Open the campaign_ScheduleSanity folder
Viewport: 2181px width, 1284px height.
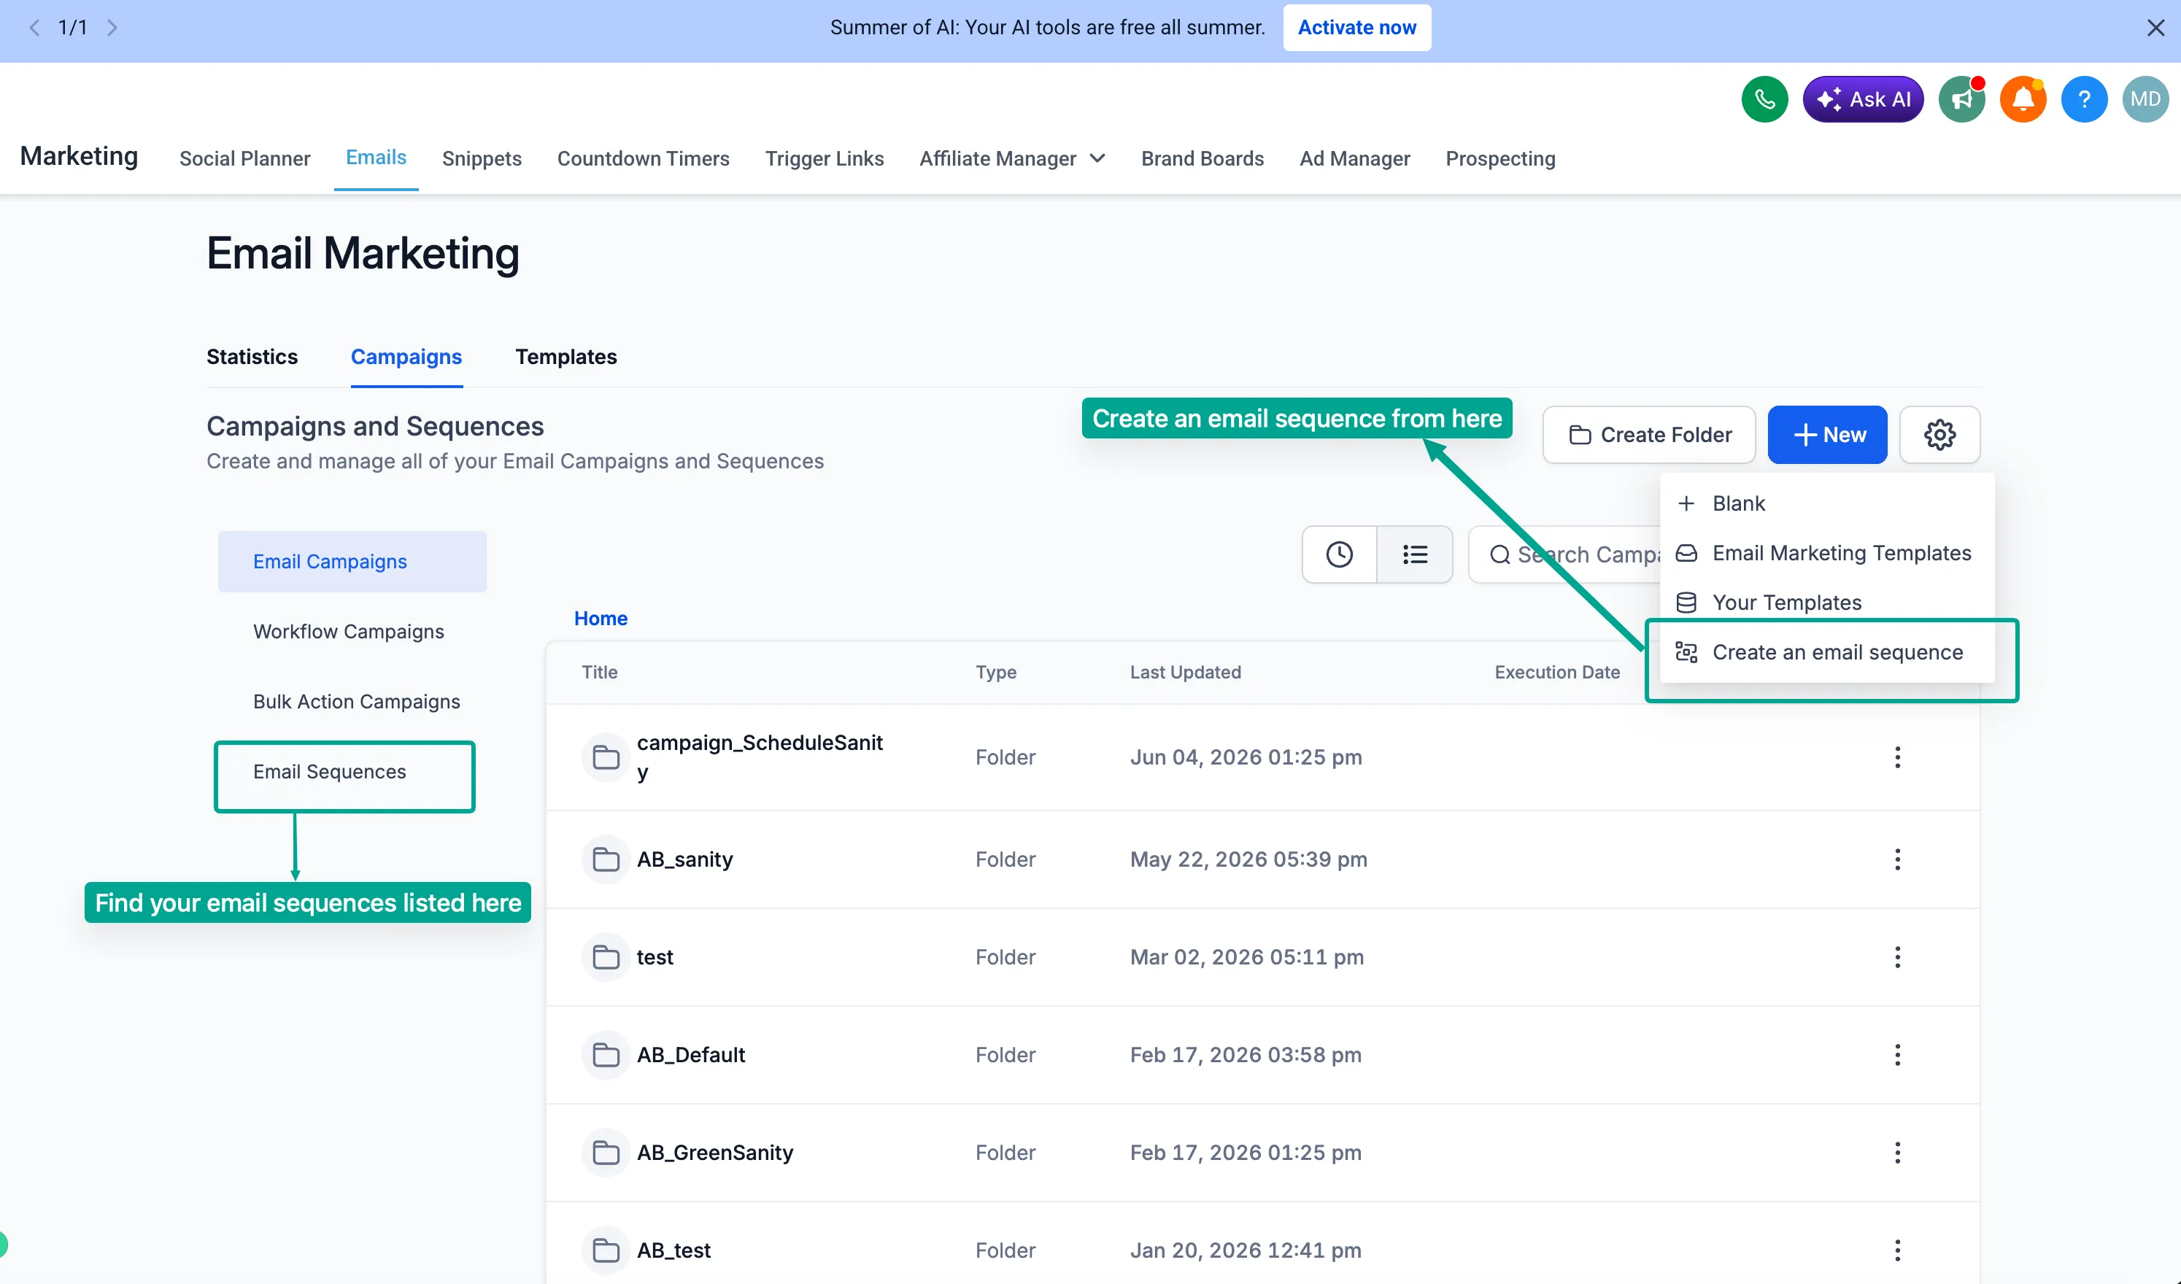click(x=759, y=757)
